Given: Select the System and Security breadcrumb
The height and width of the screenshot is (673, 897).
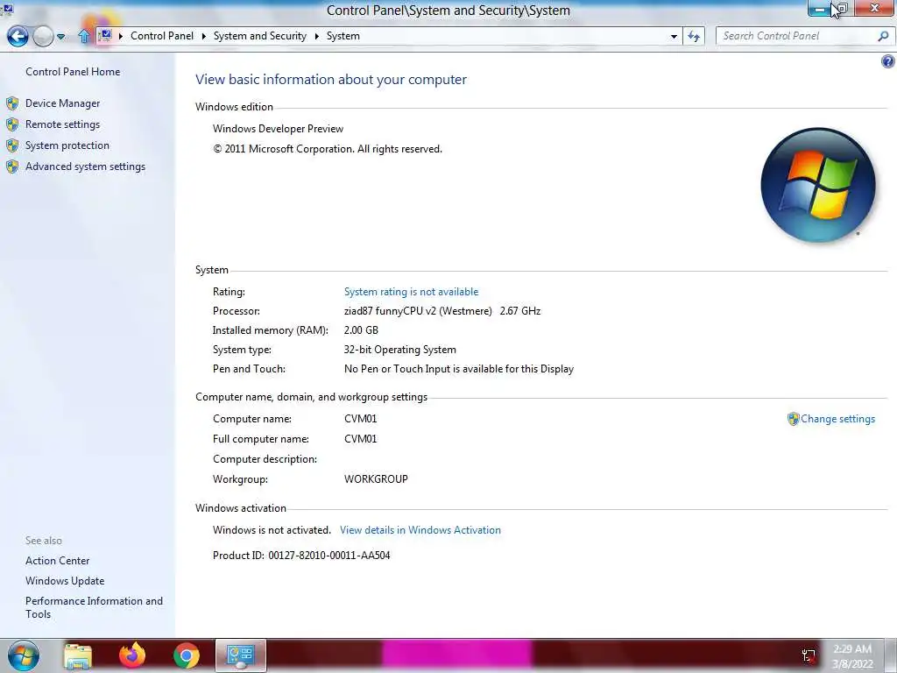Looking at the screenshot, I should [259, 35].
